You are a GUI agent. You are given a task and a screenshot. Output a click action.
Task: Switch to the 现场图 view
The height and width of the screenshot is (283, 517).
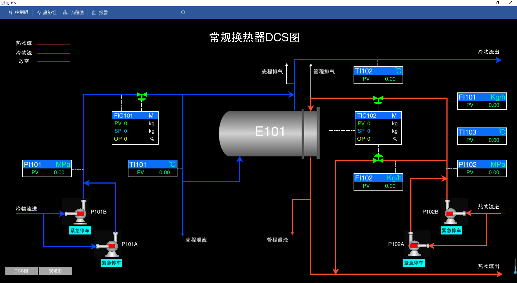click(x=55, y=271)
